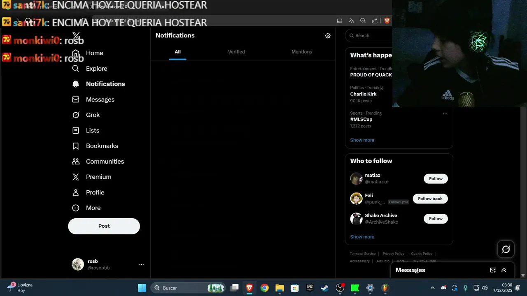
Task: Open FL Studio from taskbar
Action: 385,288
